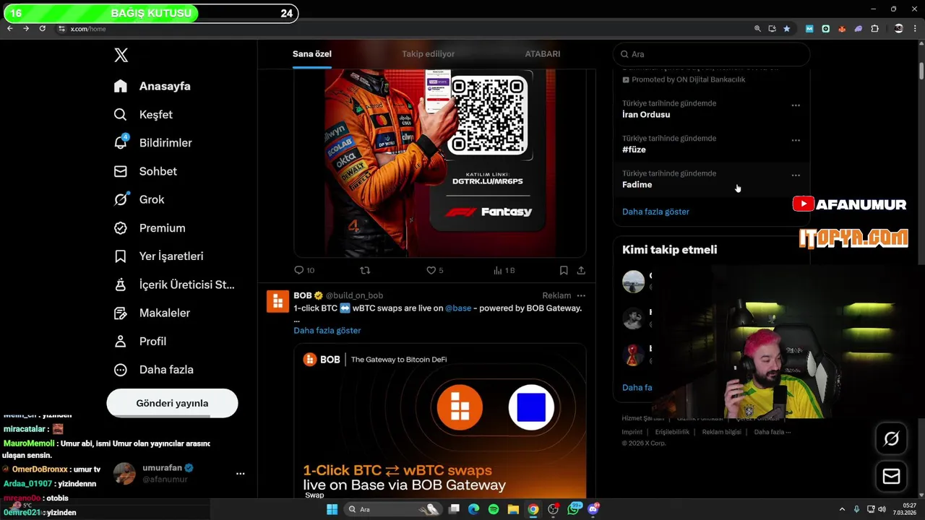The image size is (925, 520).
Task: Open options menu on BOB ad
Action: pyautogui.click(x=581, y=295)
